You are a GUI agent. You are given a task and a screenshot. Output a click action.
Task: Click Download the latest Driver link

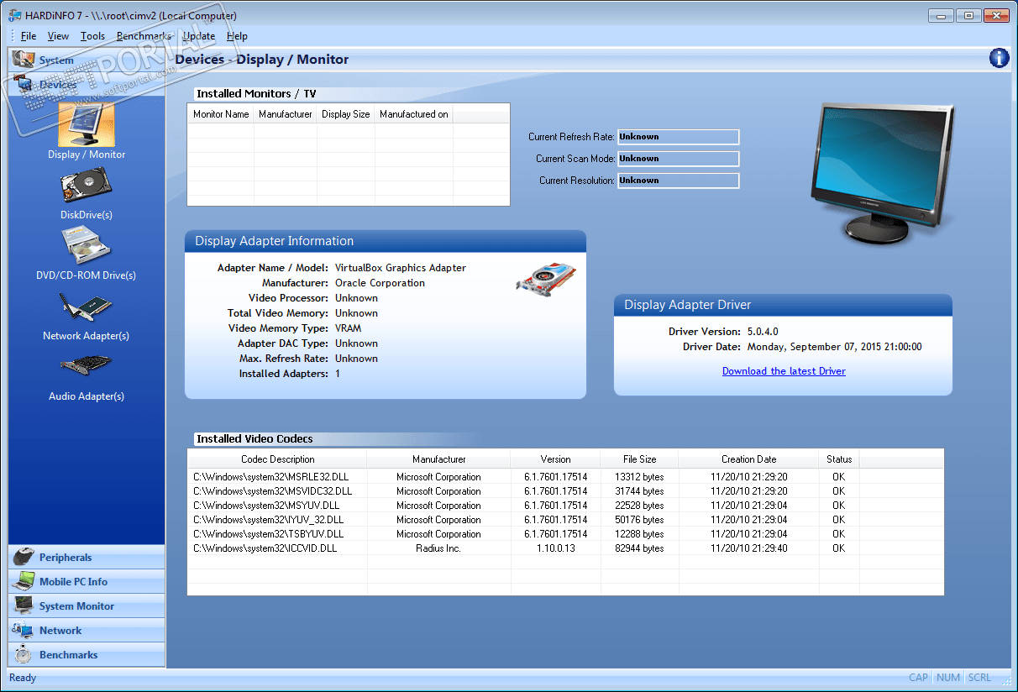pos(784,371)
